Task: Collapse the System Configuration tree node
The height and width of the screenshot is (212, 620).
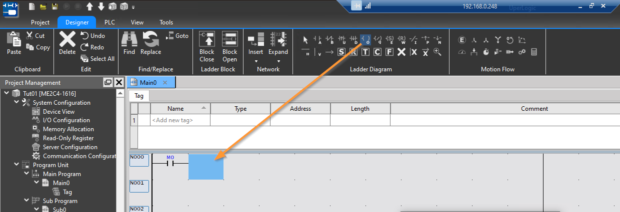Action: [16, 103]
